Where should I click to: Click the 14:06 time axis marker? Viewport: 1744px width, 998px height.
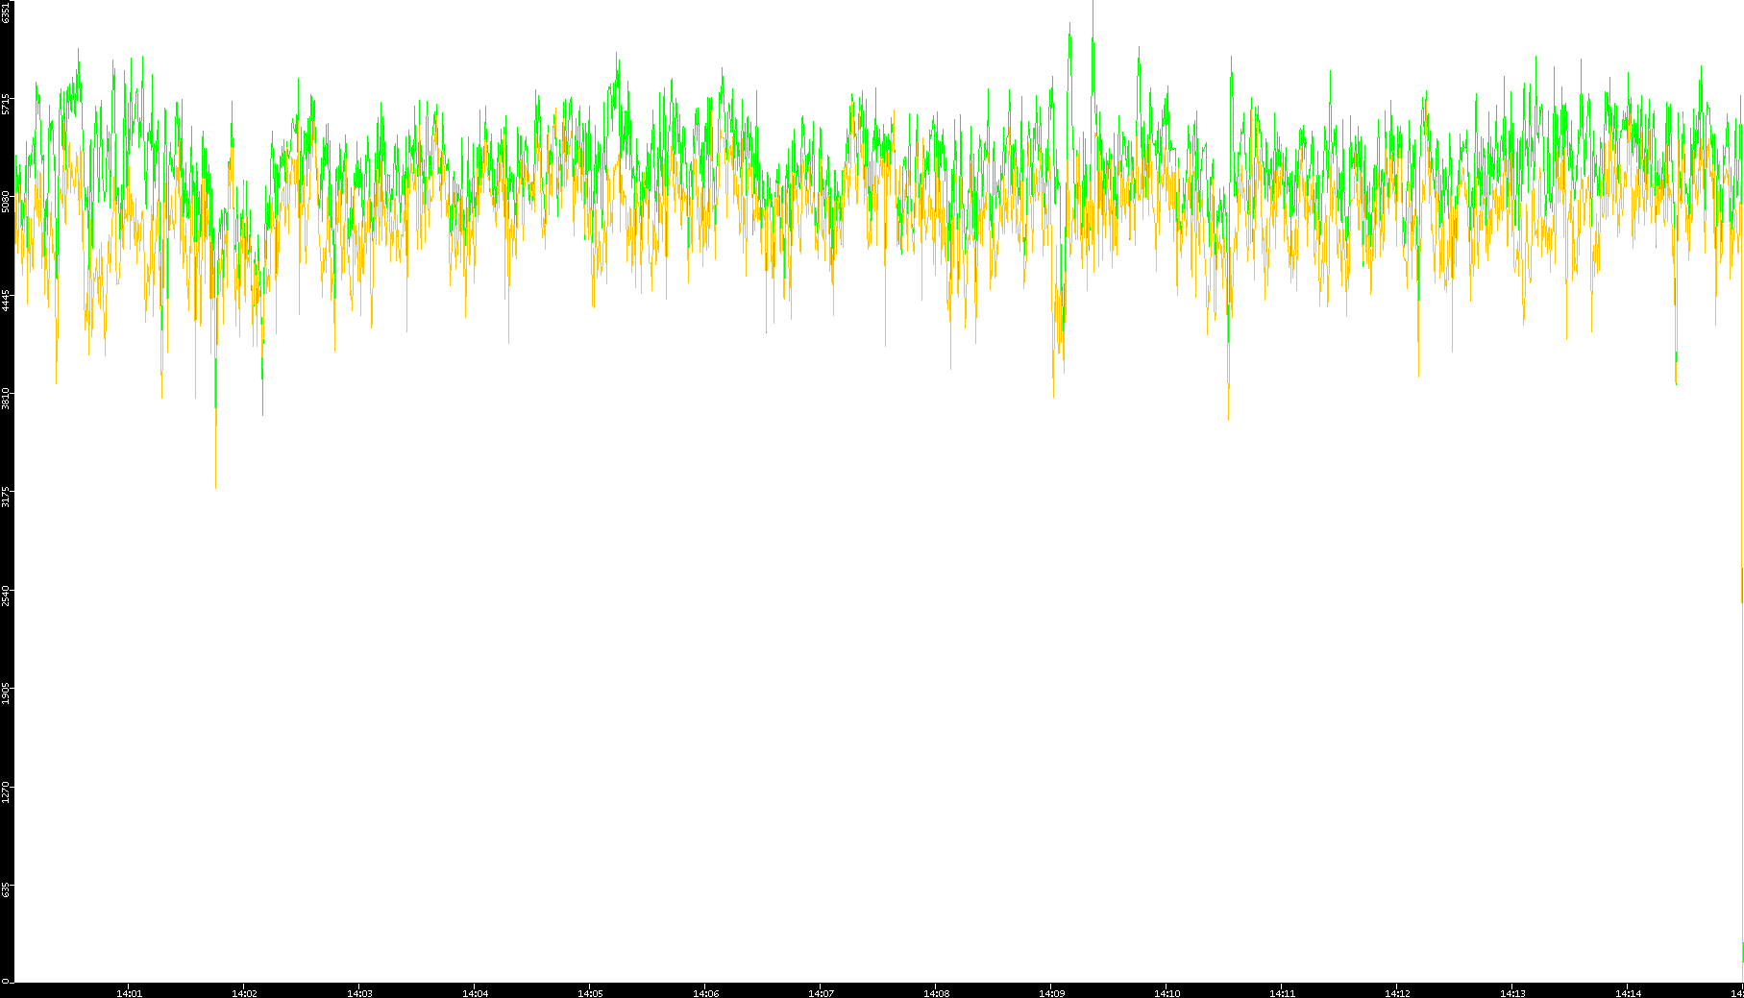tap(705, 993)
